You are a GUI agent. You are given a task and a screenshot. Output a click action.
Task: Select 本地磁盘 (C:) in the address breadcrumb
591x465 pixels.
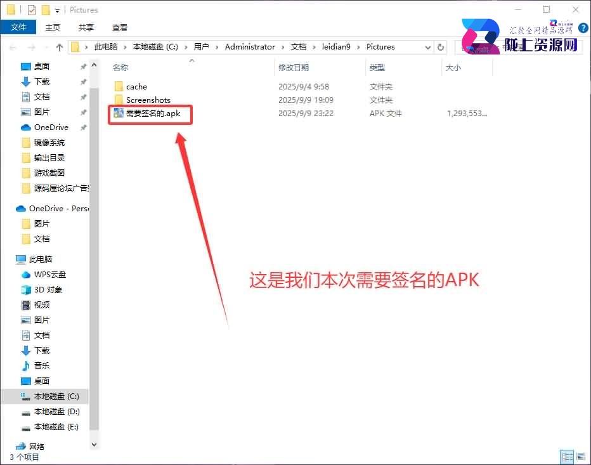pyautogui.click(x=155, y=47)
